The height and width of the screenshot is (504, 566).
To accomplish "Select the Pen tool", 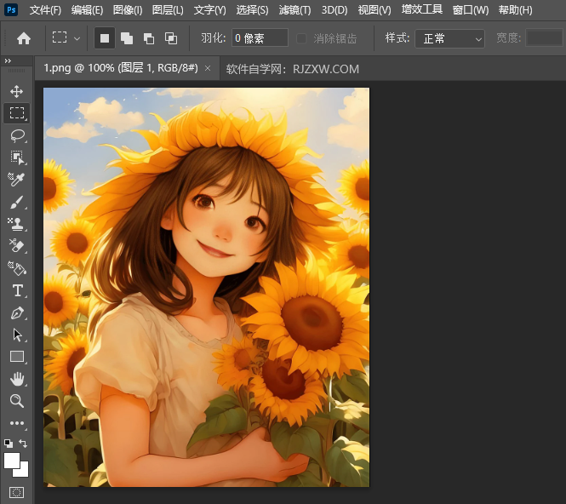I will point(17,313).
